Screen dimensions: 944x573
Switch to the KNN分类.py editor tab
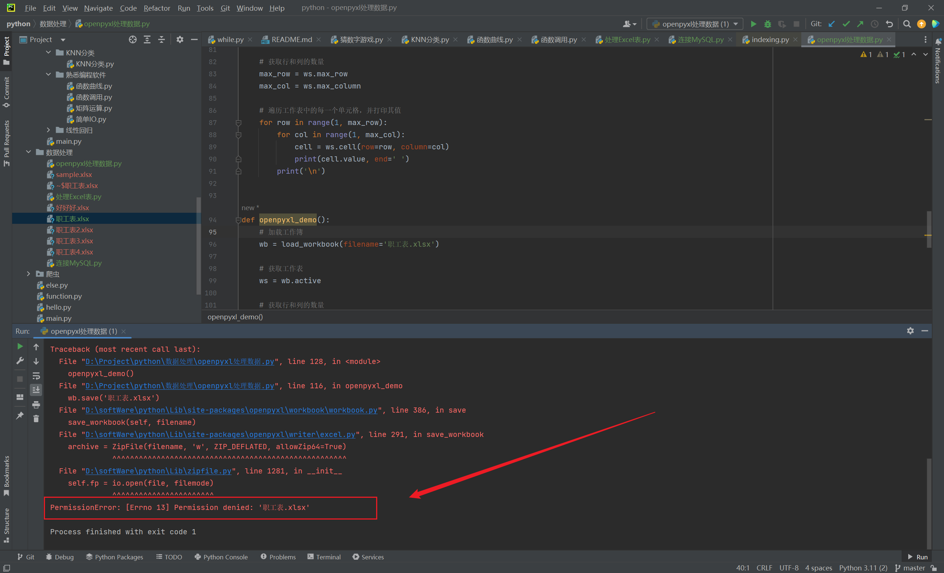point(430,39)
